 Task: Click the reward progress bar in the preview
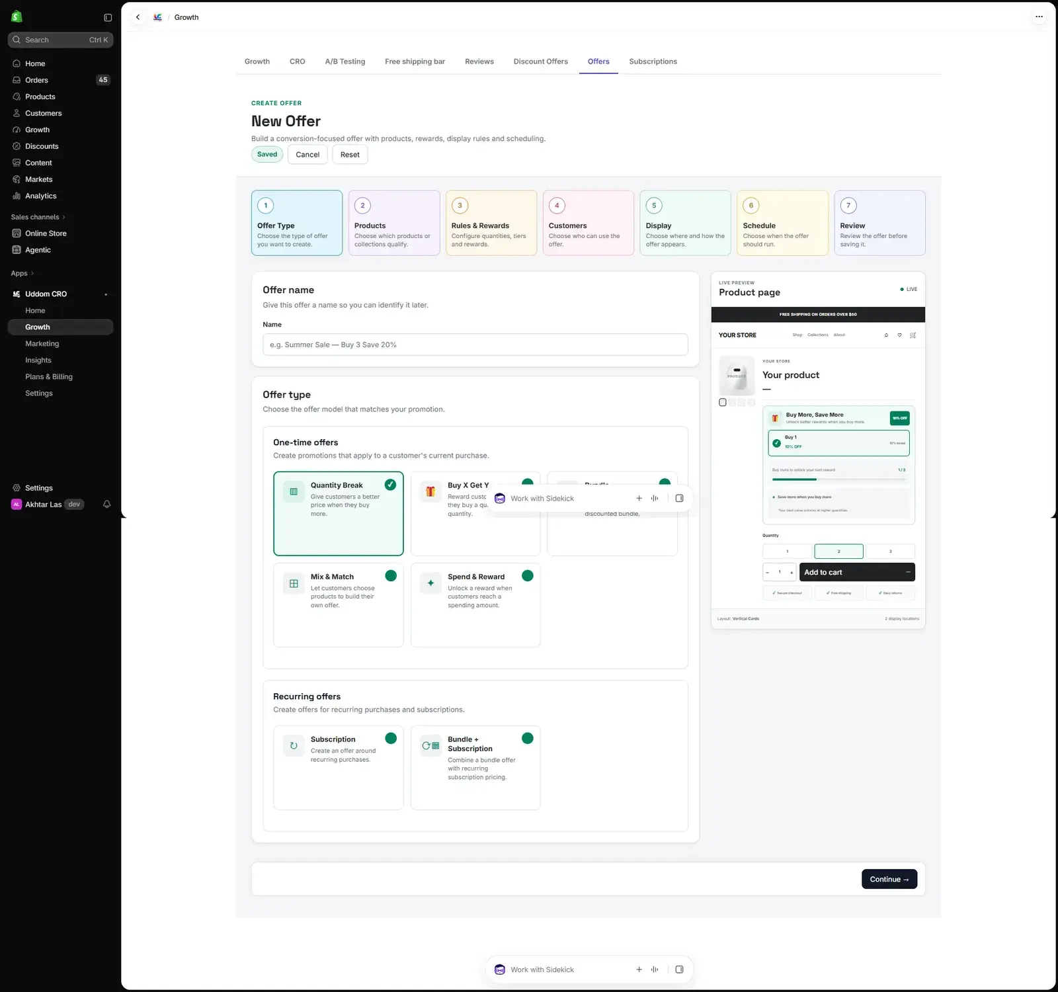(838, 479)
